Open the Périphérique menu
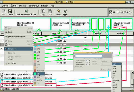Screen dimensions: 134x92 [34, 6]
